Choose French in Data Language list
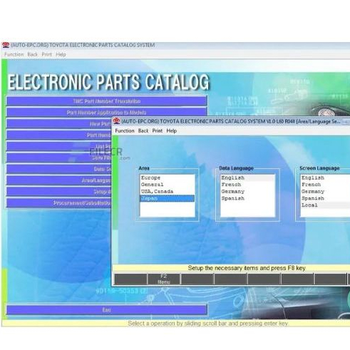 point(247,185)
